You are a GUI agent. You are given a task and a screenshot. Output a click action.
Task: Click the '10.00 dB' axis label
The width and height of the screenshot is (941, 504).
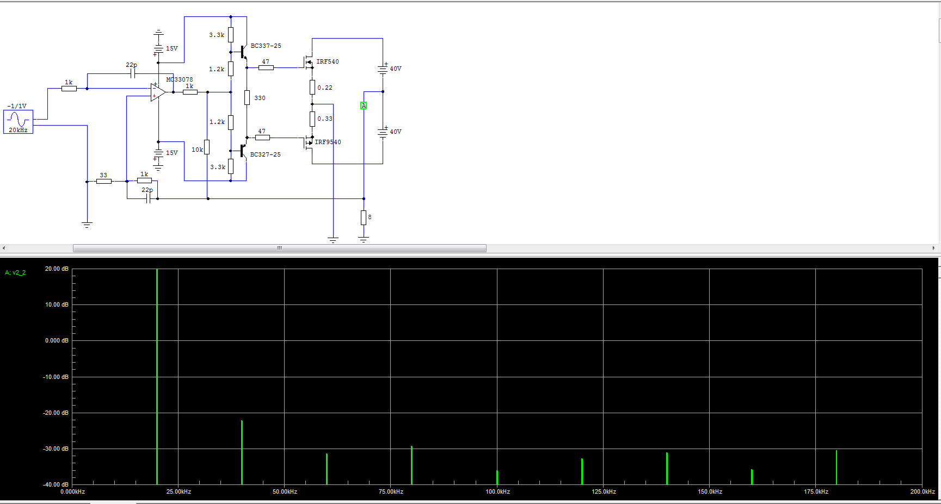coord(57,304)
